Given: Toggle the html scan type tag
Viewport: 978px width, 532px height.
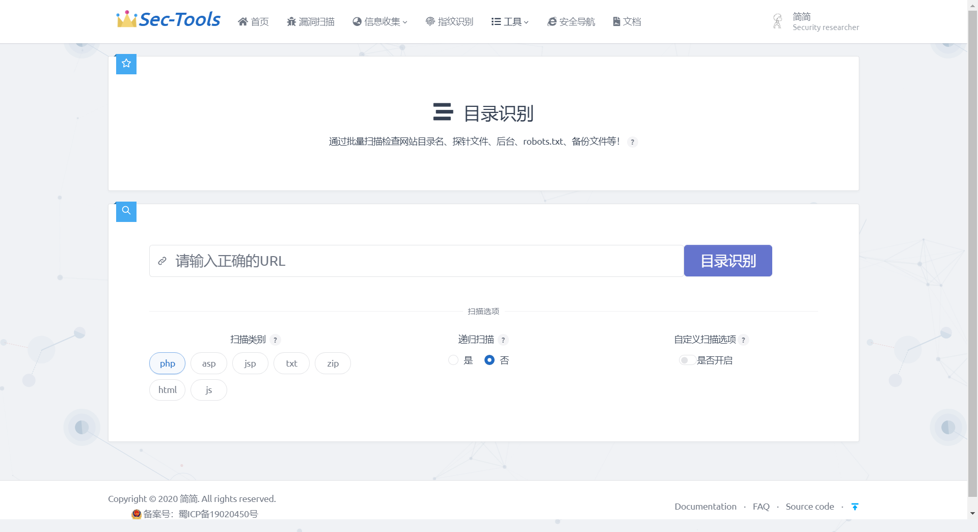Looking at the screenshot, I should 167,390.
